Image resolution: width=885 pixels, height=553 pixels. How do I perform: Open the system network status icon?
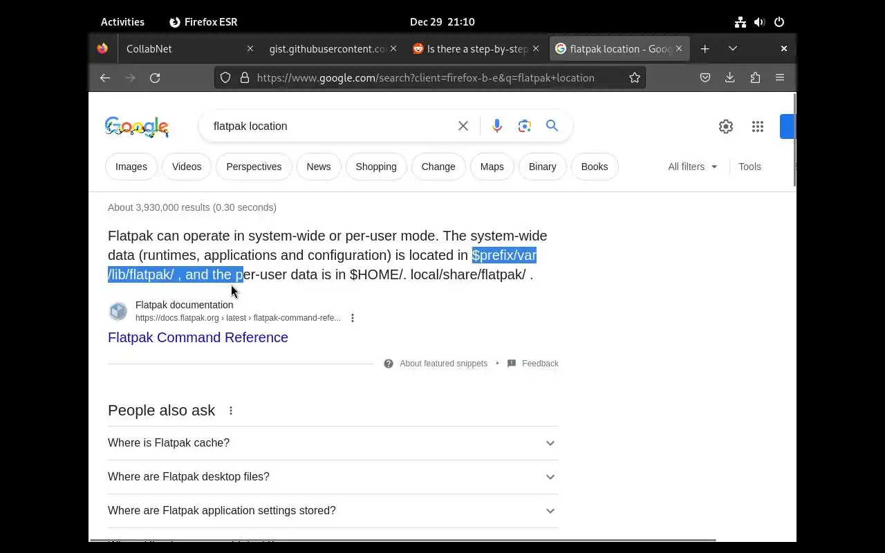point(740,22)
